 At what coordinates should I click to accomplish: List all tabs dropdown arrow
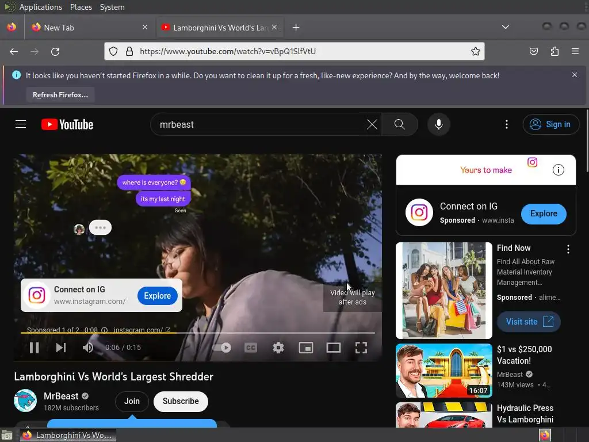pos(506,27)
